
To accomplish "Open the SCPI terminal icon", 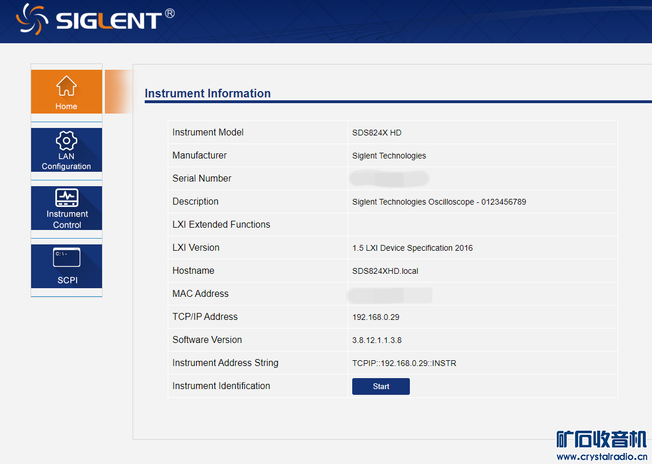I will click(x=66, y=258).
